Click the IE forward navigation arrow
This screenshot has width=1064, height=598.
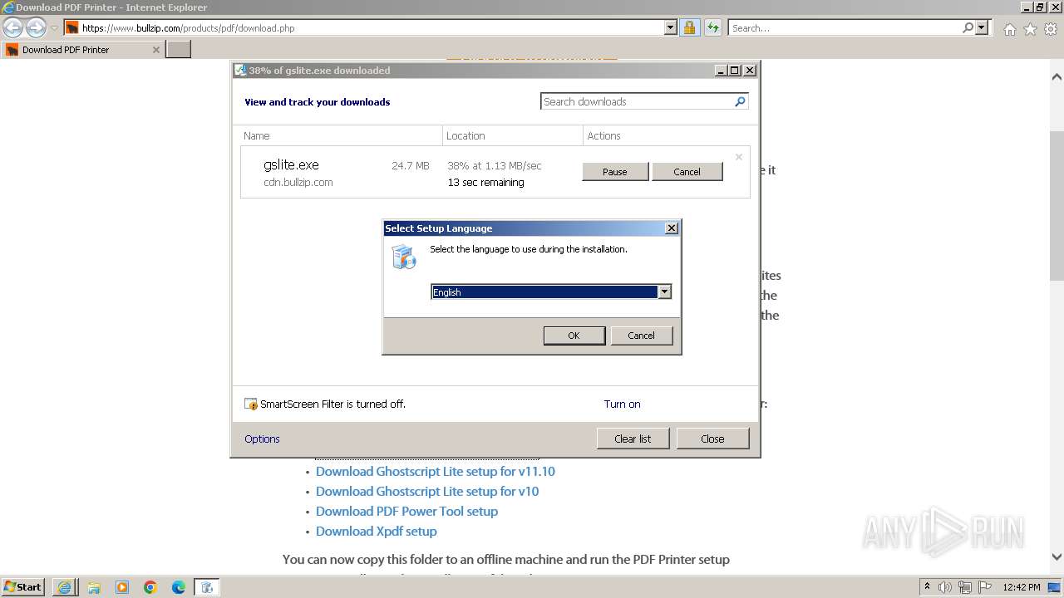tap(36, 27)
